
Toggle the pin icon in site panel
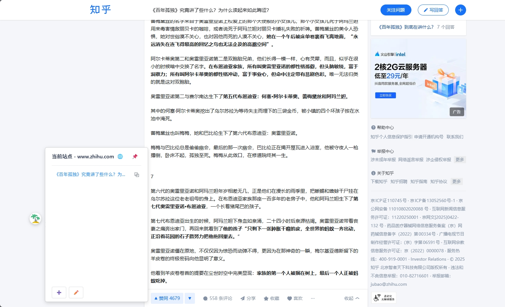coord(135,156)
